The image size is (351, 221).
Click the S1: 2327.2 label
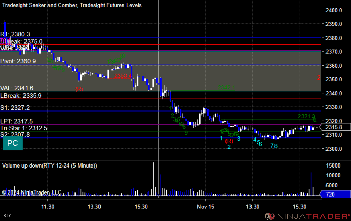15,108
